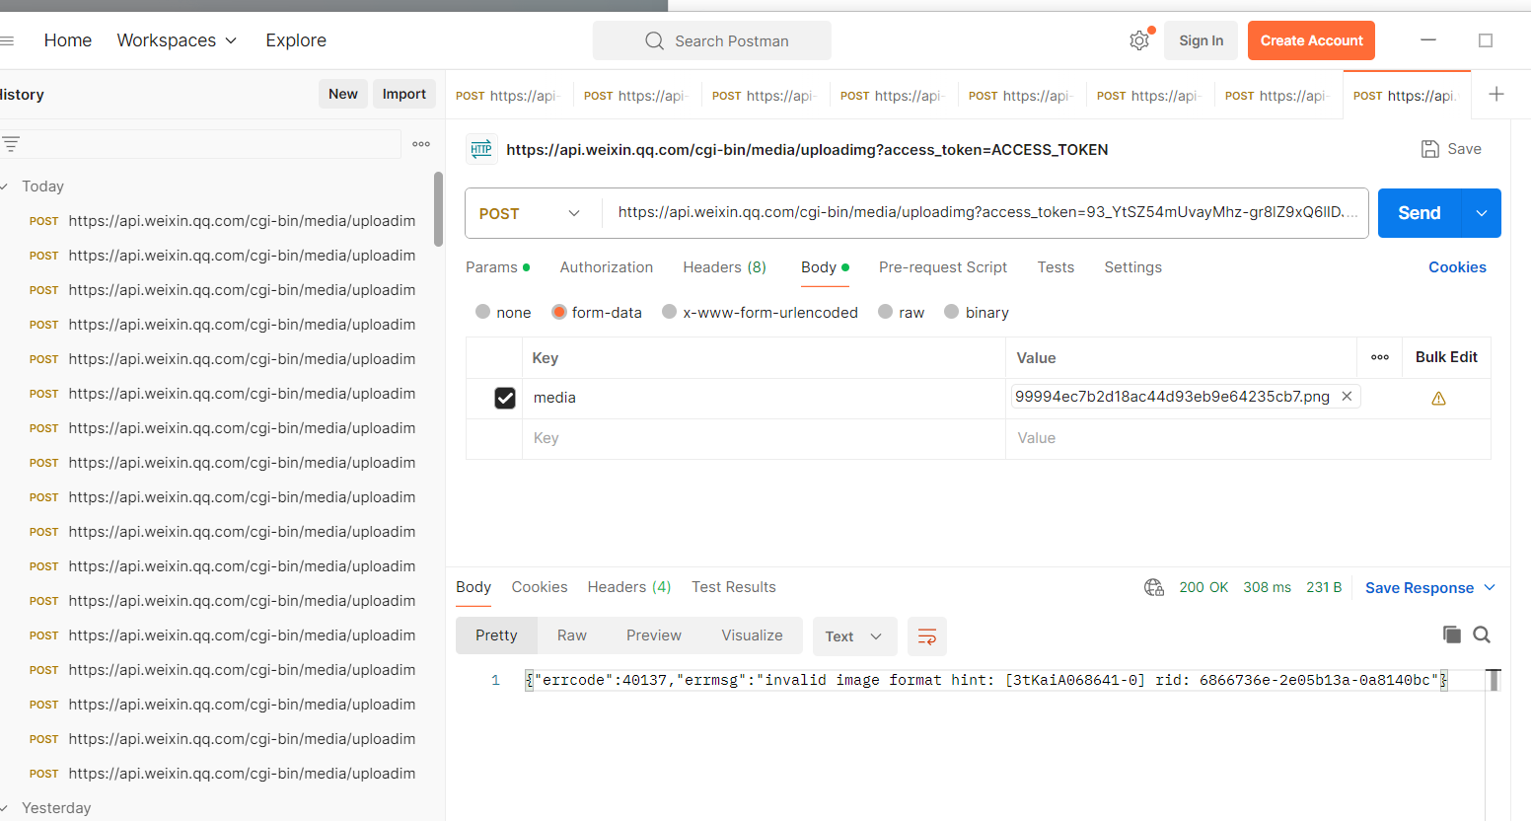Open the hamburger menu at top left

click(x=6, y=40)
